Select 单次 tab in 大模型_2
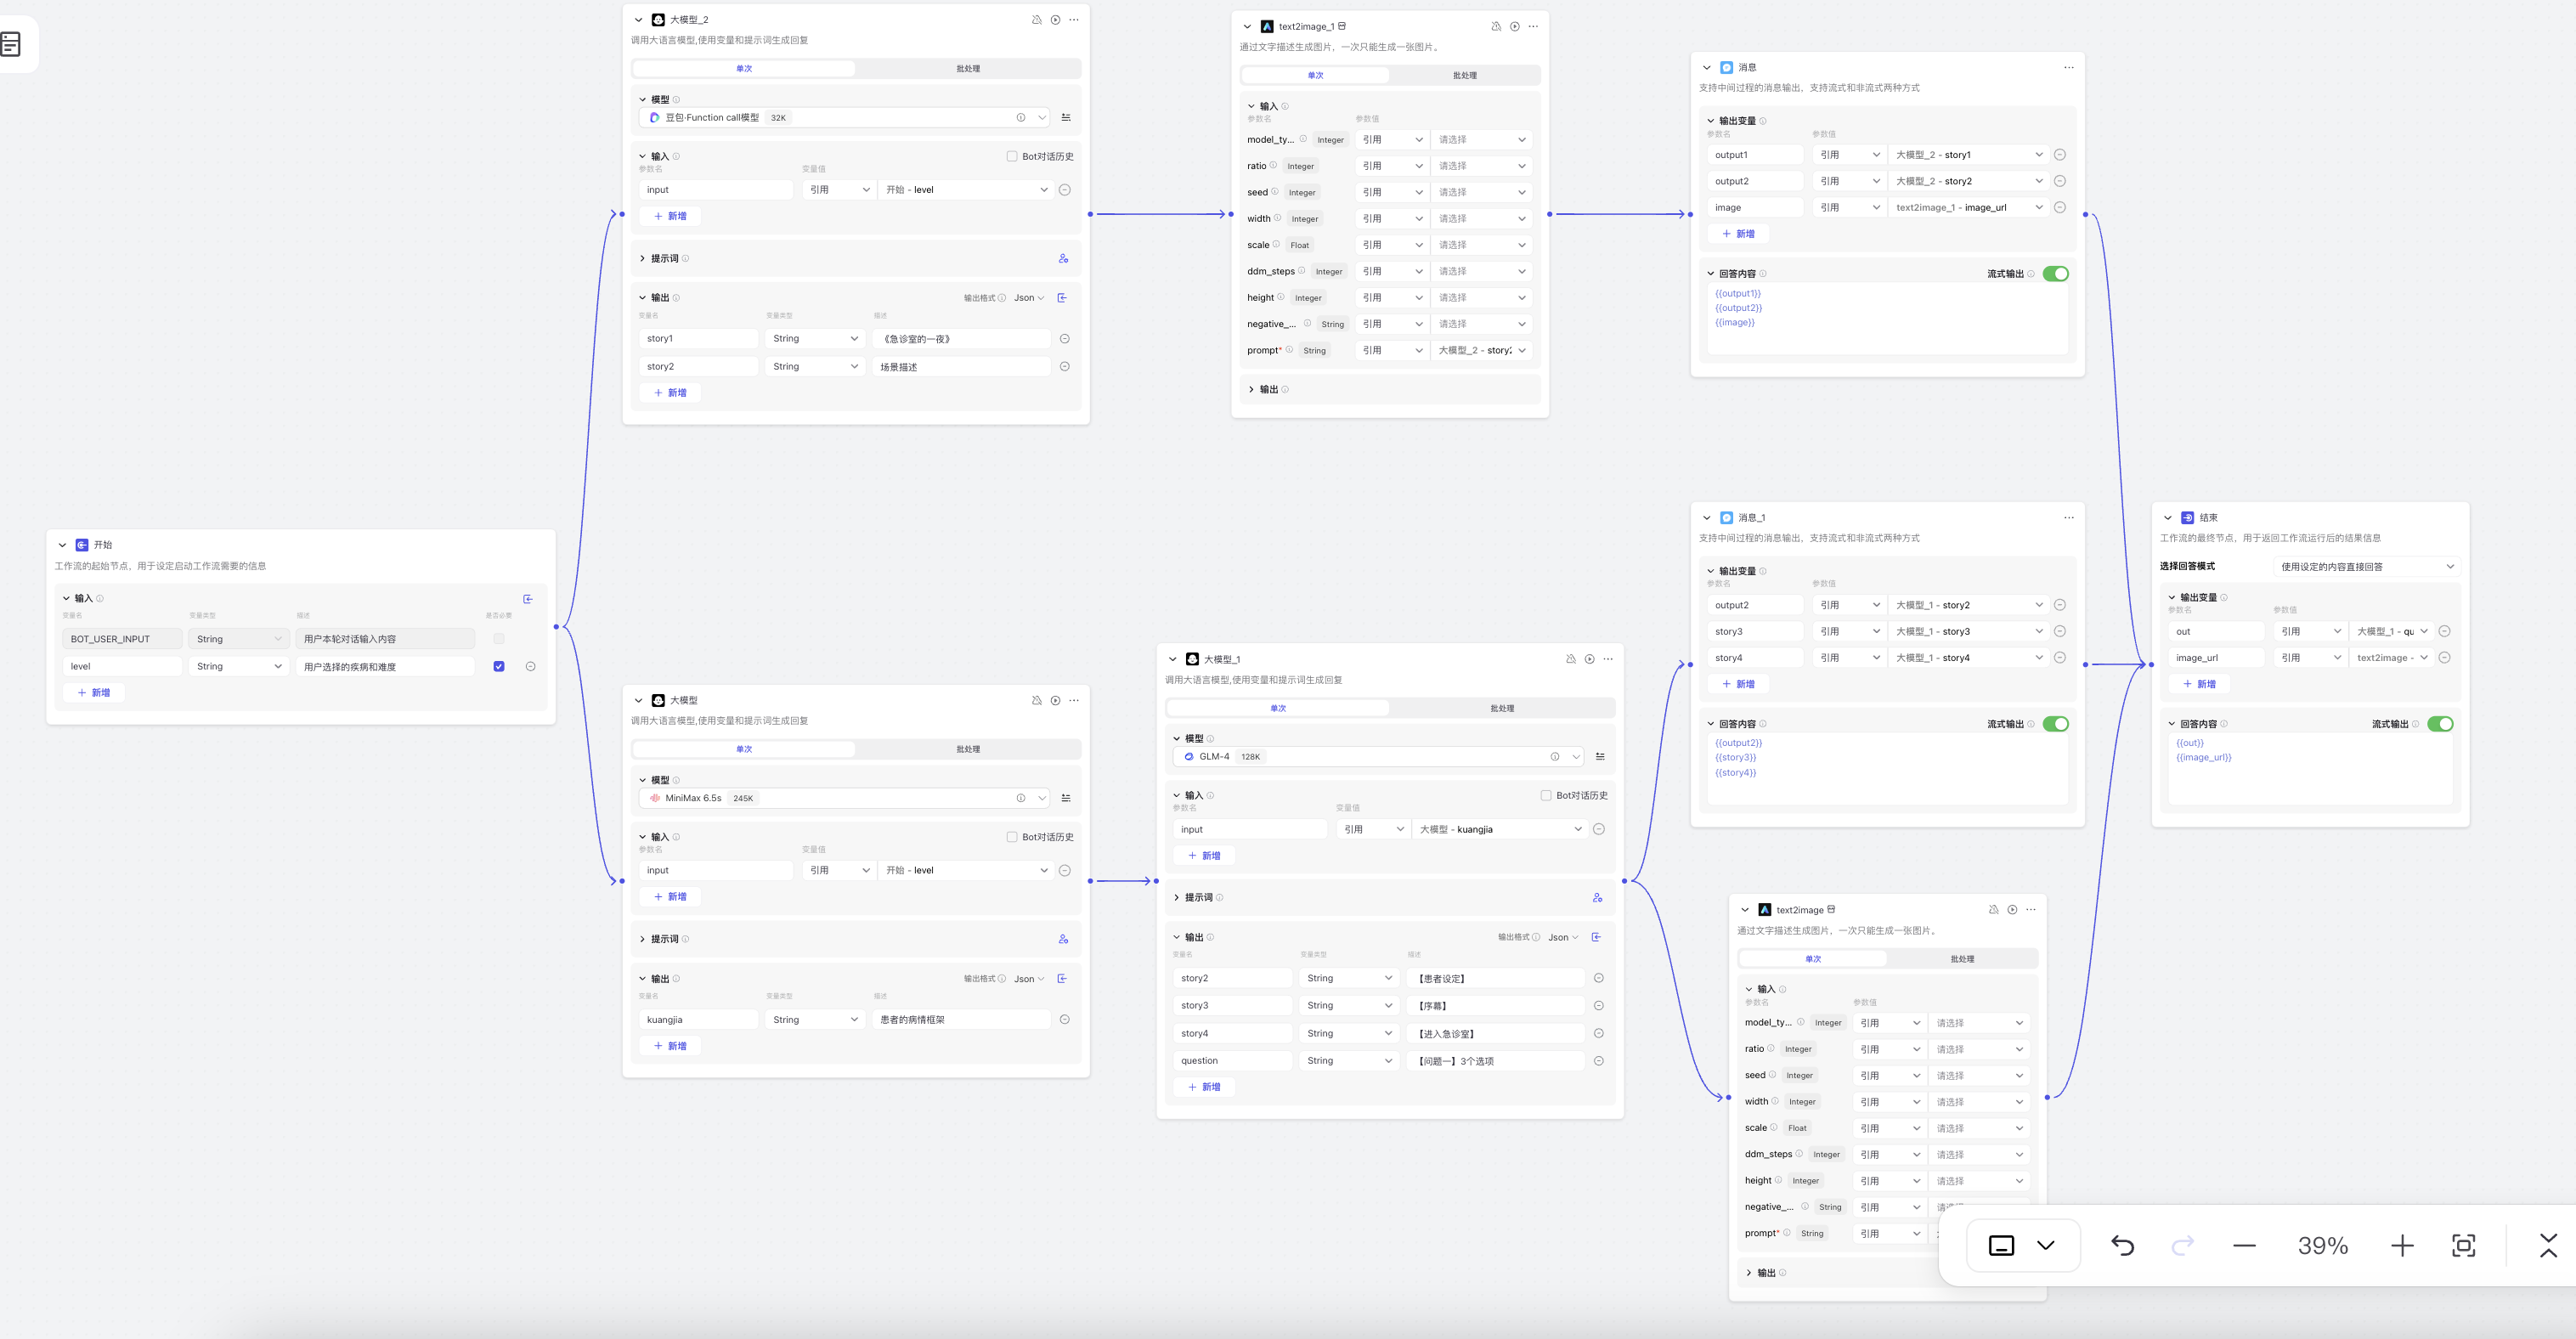This screenshot has height=1339, width=2576. pos(744,69)
